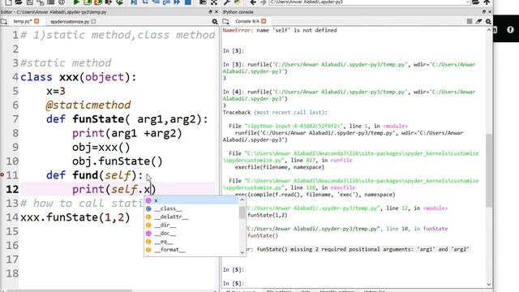The image size is (519, 292).
Task: Click 'obj.funState()' on line 10
Action: (x=118, y=161)
